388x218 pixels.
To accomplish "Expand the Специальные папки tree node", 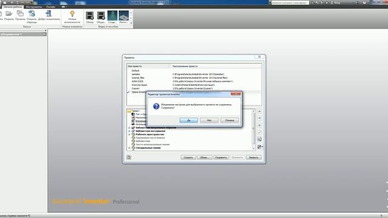I will [x=129, y=148].
